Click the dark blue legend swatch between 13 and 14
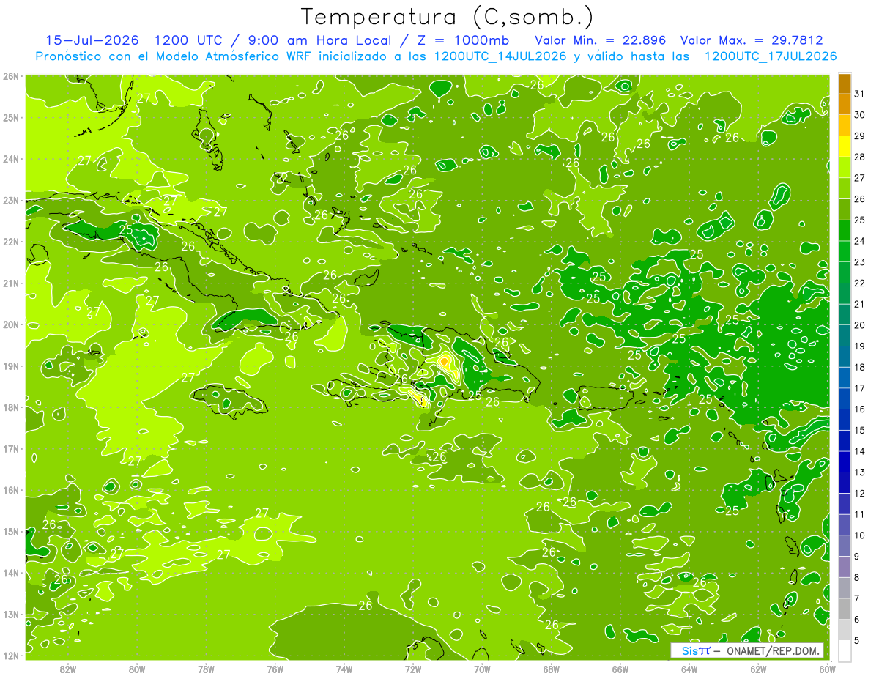Screen dimensions: 879x679 click(845, 461)
